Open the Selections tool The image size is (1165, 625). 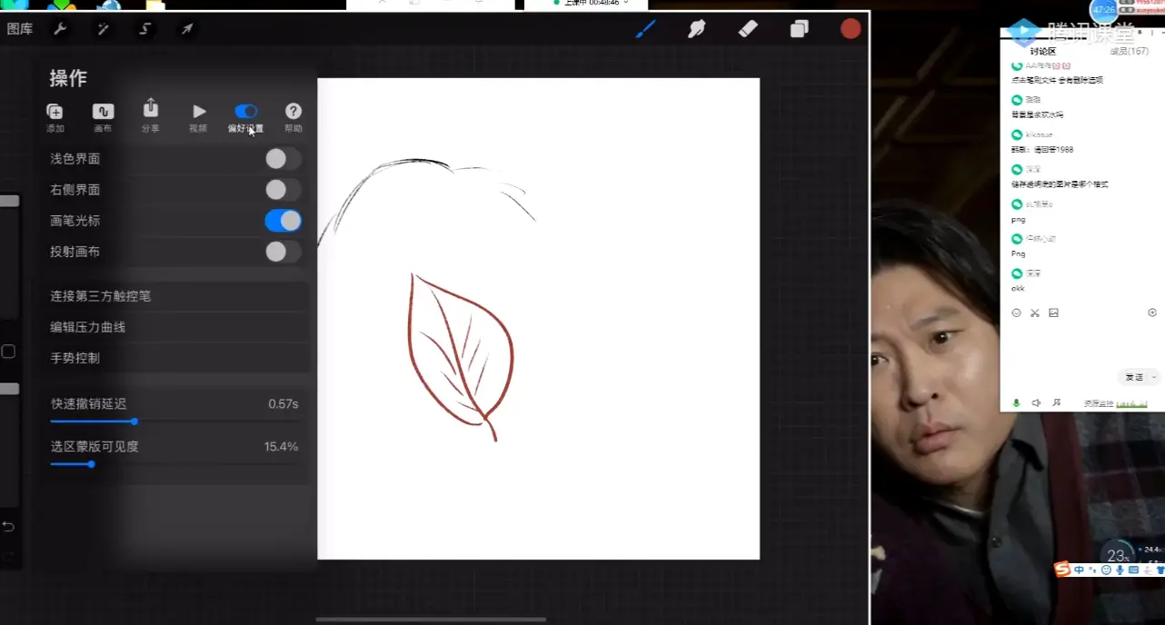(144, 28)
